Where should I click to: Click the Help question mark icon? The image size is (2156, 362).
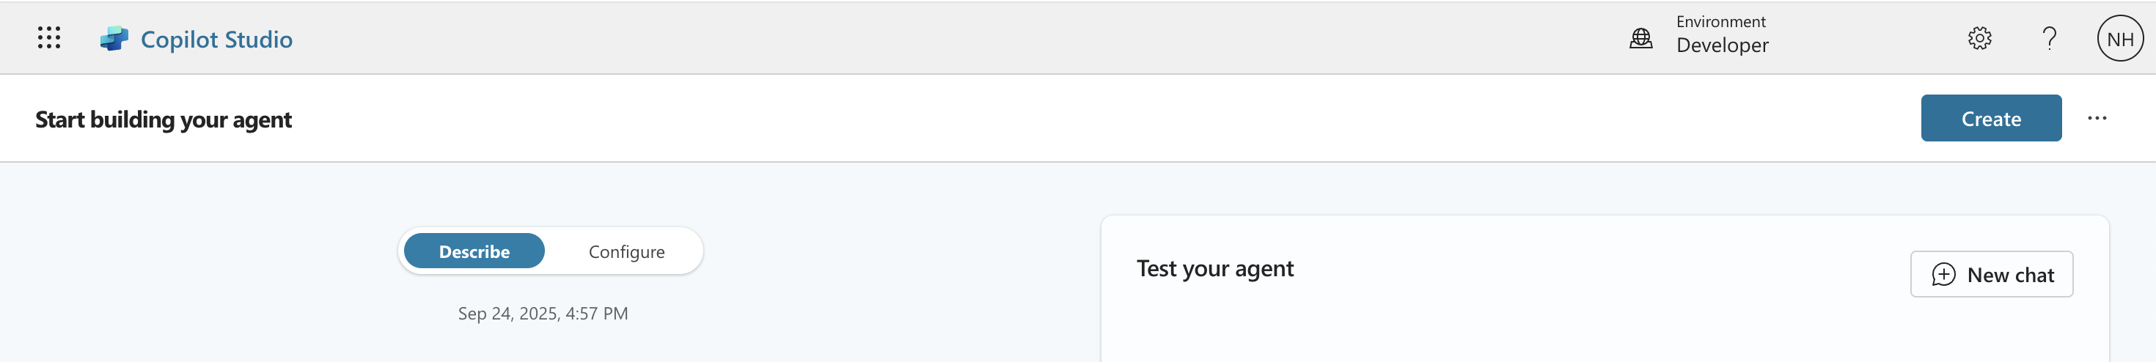pyautogui.click(x=2049, y=37)
